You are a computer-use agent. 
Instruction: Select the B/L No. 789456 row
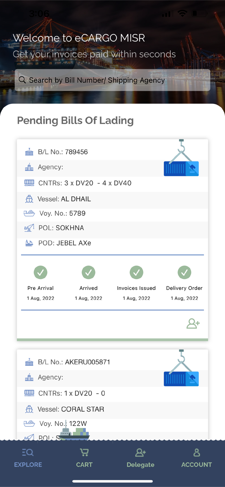pos(63,152)
